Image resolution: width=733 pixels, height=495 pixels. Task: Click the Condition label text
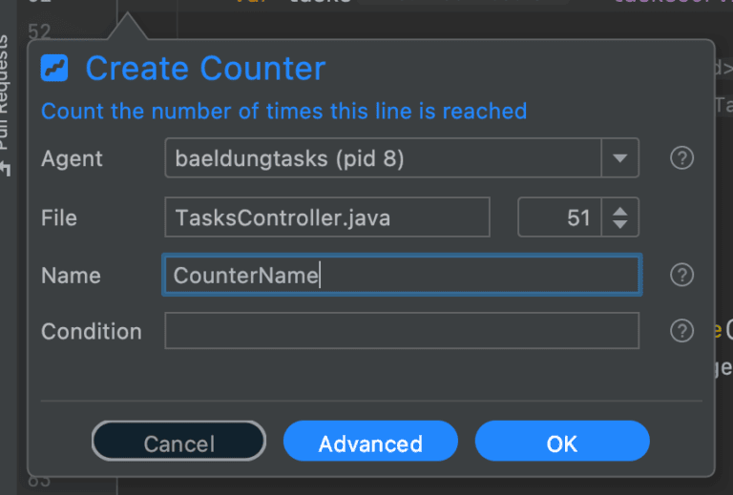tap(91, 331)
